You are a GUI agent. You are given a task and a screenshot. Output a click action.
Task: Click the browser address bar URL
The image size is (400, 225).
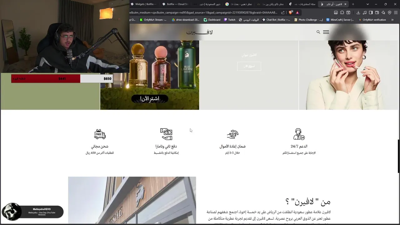203,12
